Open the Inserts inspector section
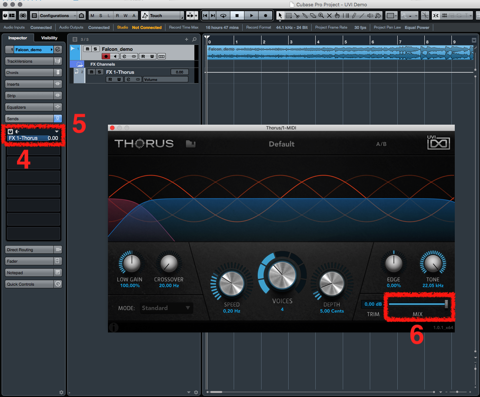The height and width of the screenshot is (397, 480). coord(29,84)
